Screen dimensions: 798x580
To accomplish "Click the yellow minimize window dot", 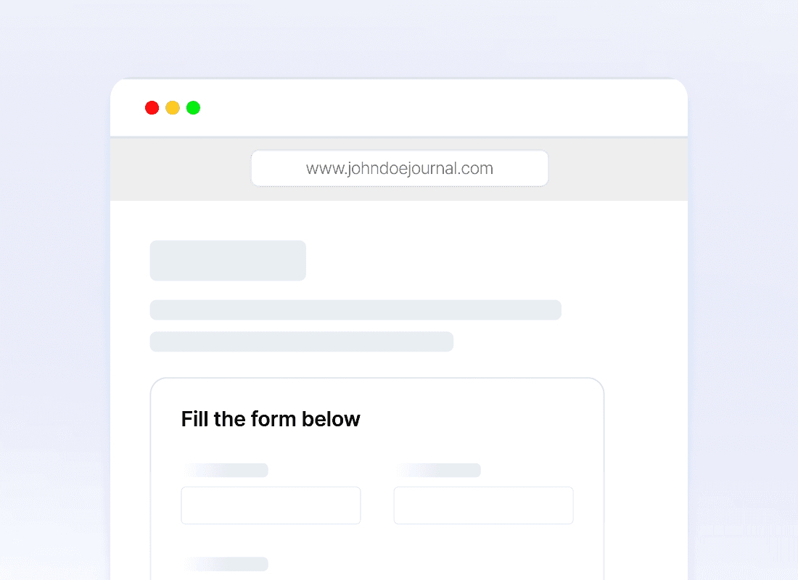I will click(173, 108).
